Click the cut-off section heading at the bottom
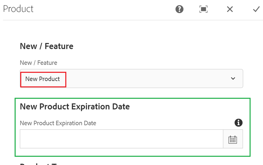263x165 pixels. click(39, 163)
